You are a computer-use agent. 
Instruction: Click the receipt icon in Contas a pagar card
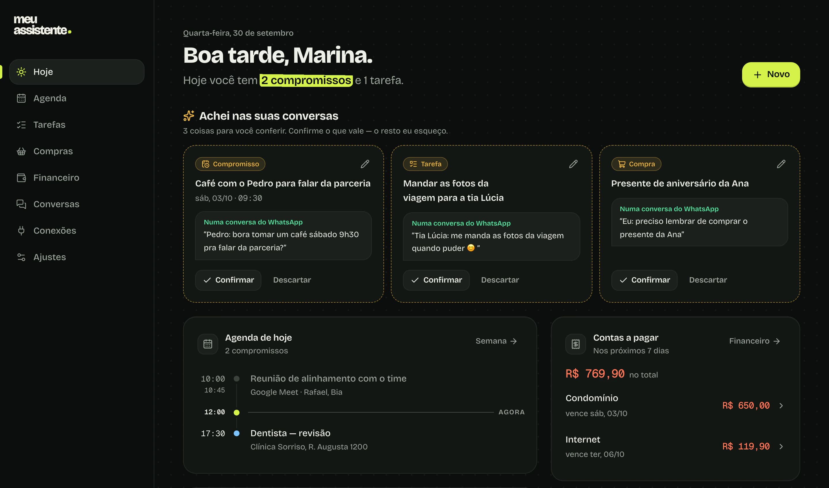(x=575, y=344)
